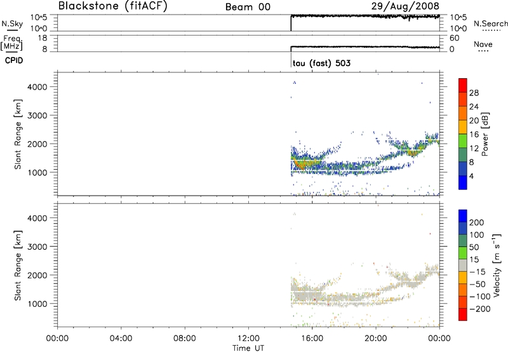Click the light green 15–50 Velocity colorbar segment
Screen dimensions: 508x352
[463, 253]
